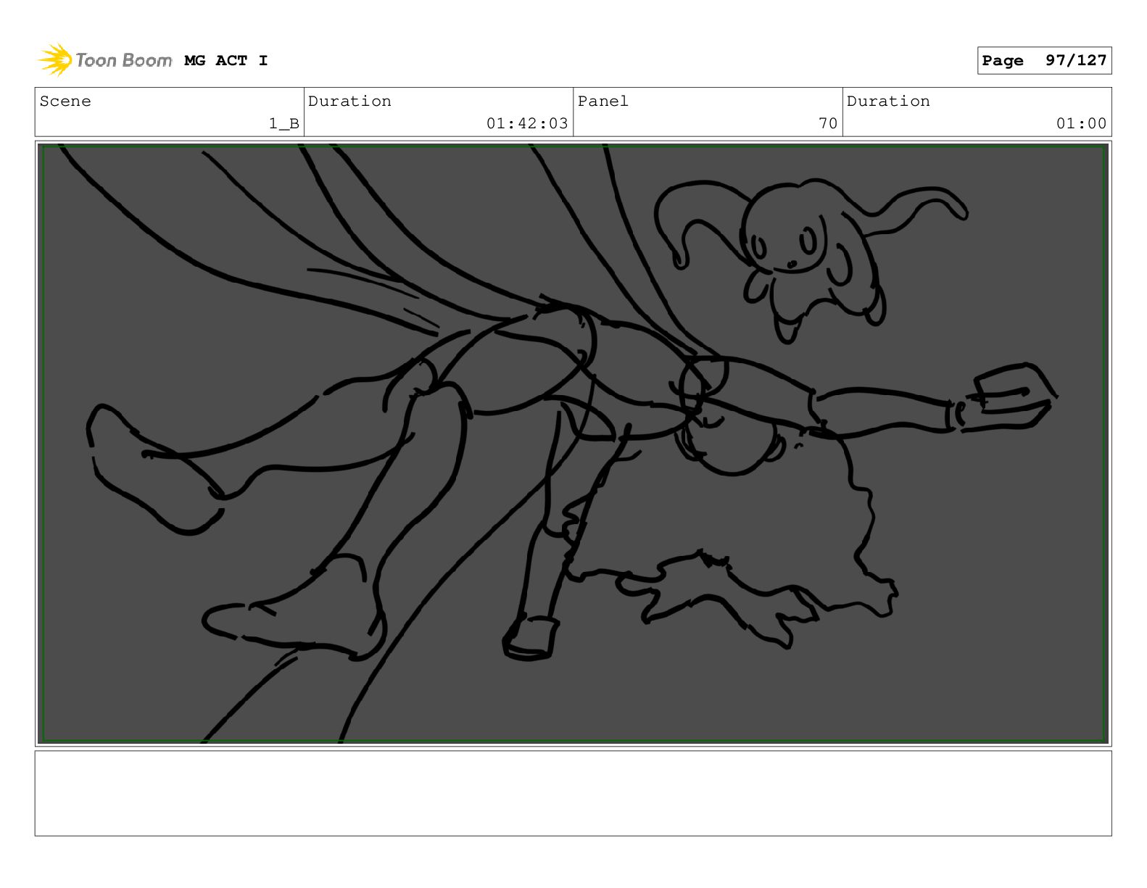1147x888 pixels.
Task: Select the 'Scene' header label
Action: [65, 101]
